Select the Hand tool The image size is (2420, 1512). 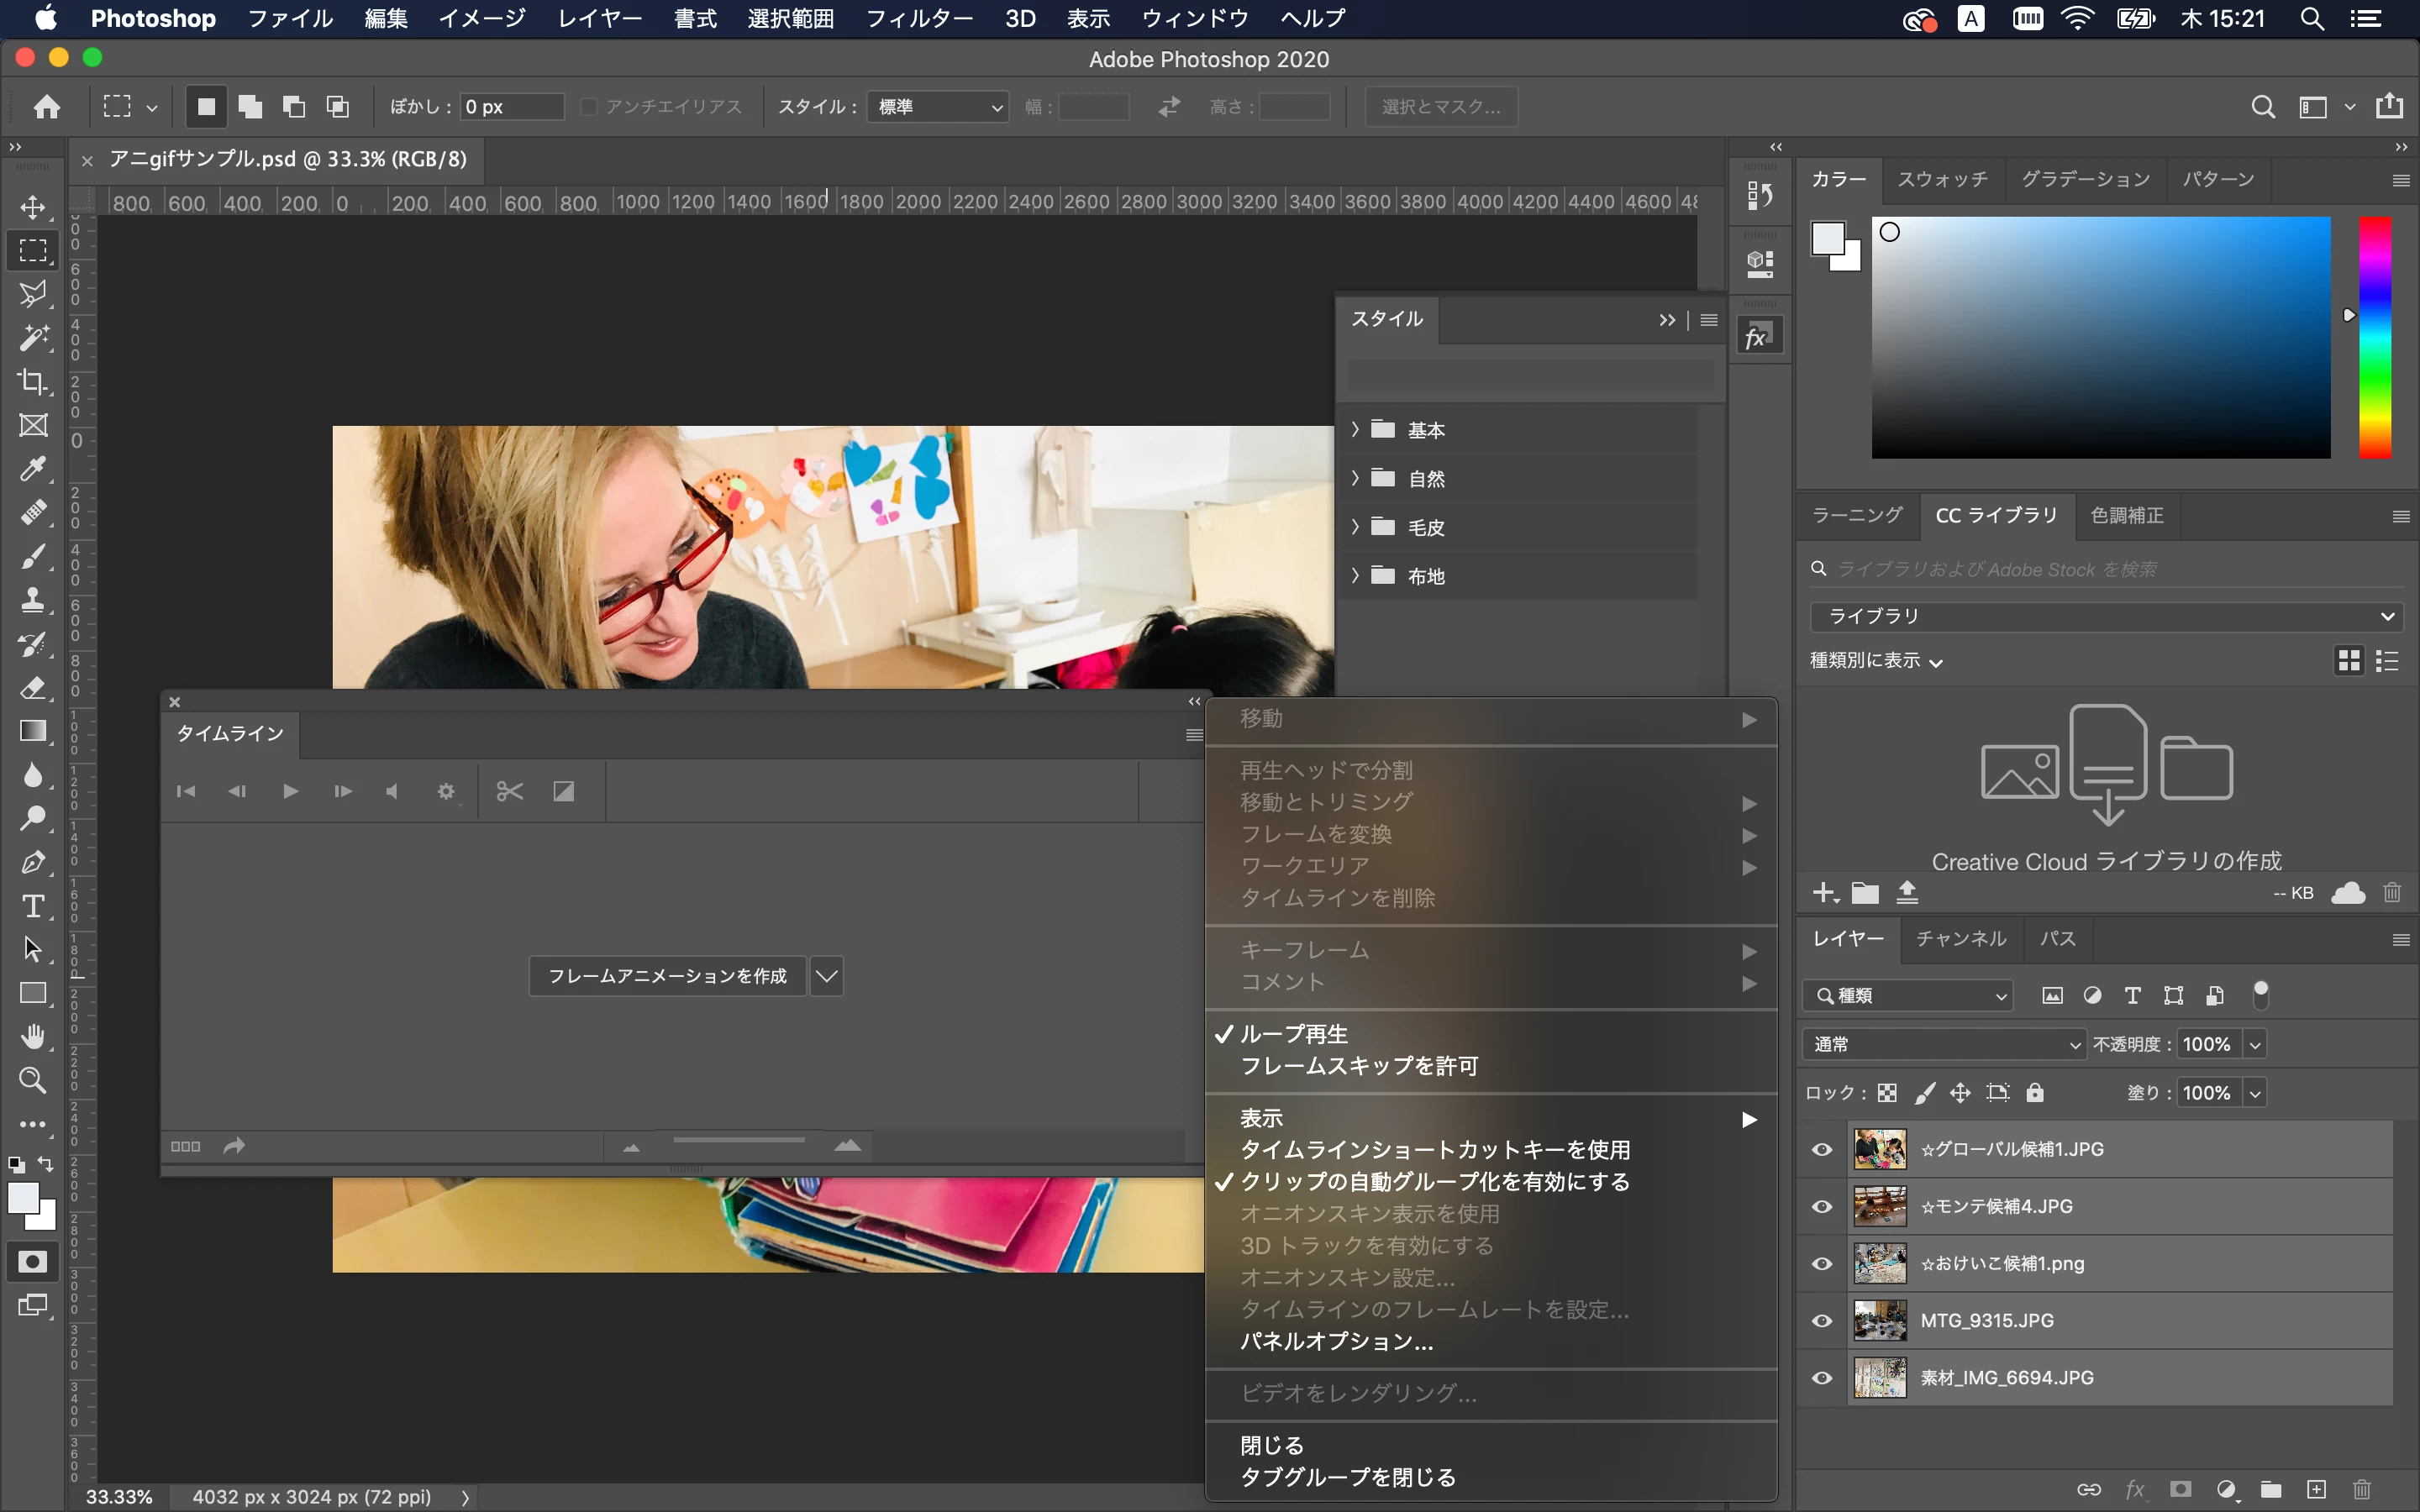coord(33,1036)
